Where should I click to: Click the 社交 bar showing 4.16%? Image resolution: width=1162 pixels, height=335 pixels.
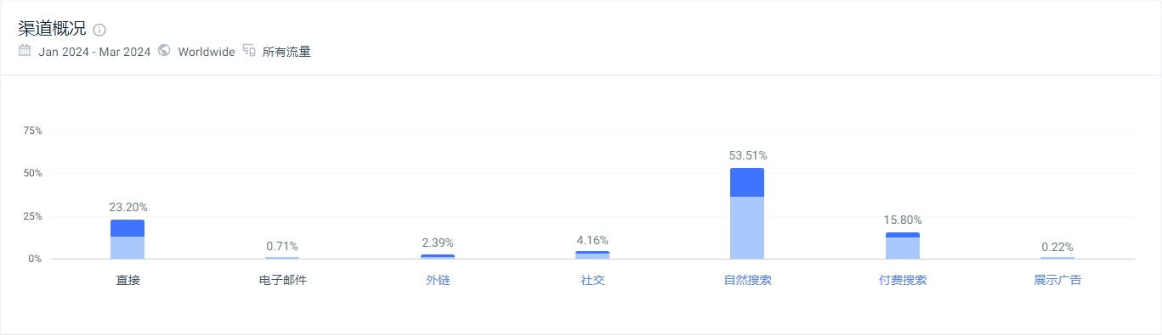592,255
